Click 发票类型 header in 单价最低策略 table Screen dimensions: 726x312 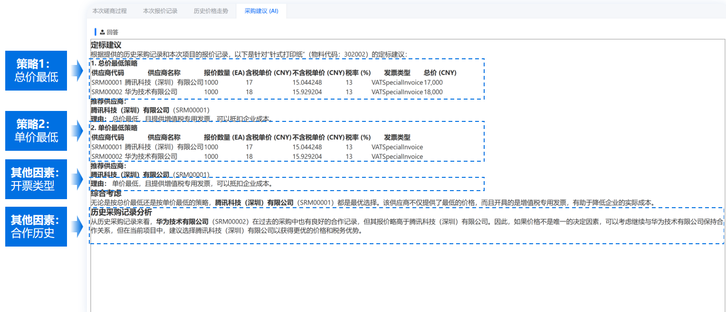(397, 138)
